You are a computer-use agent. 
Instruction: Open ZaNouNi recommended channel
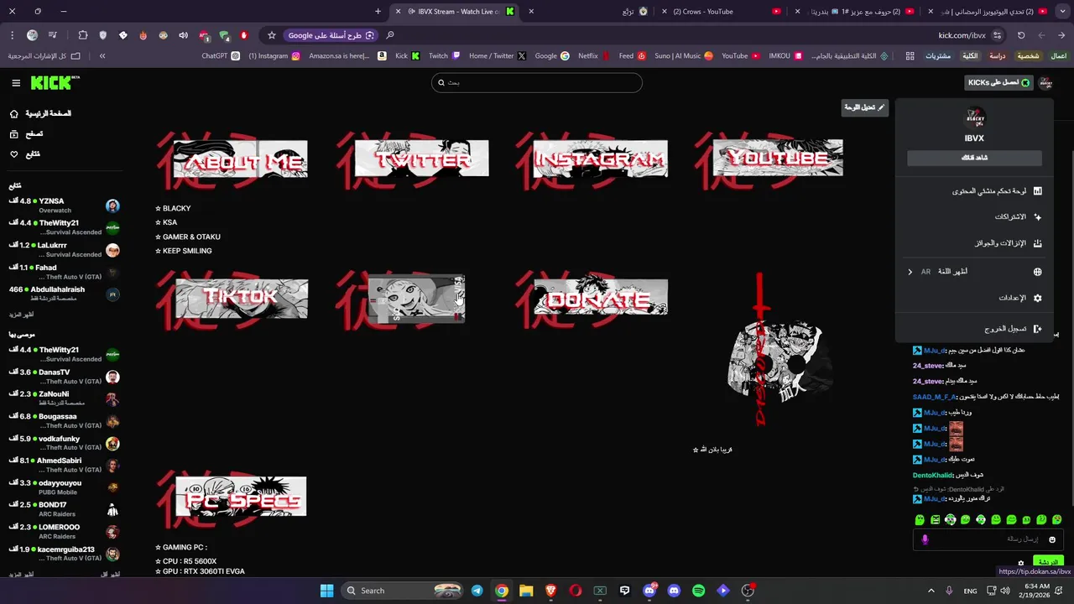tap(64, 398)
